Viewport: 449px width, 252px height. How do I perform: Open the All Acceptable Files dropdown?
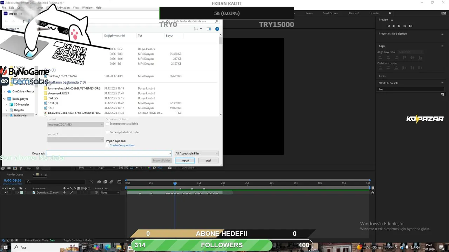pos(196,153)
